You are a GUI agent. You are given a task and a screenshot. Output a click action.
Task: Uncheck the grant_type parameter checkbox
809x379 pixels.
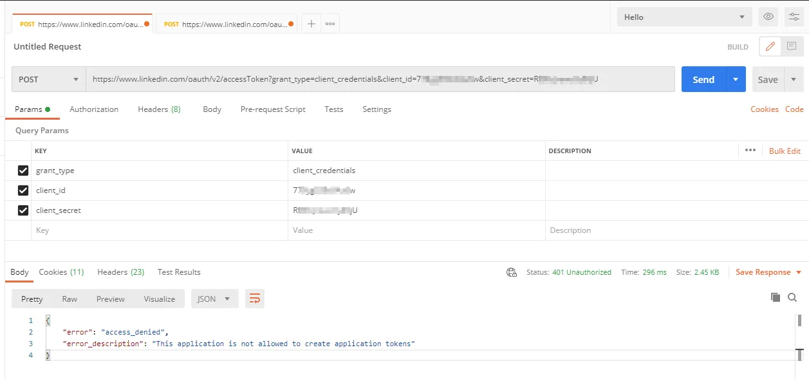point(23,171)
